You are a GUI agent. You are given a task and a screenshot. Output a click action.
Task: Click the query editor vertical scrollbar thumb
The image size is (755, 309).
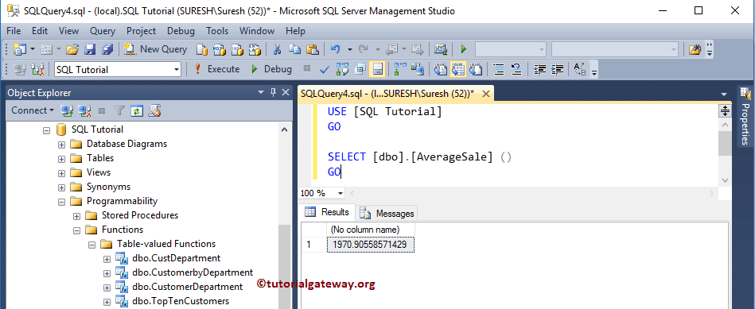tap(725, 143)
